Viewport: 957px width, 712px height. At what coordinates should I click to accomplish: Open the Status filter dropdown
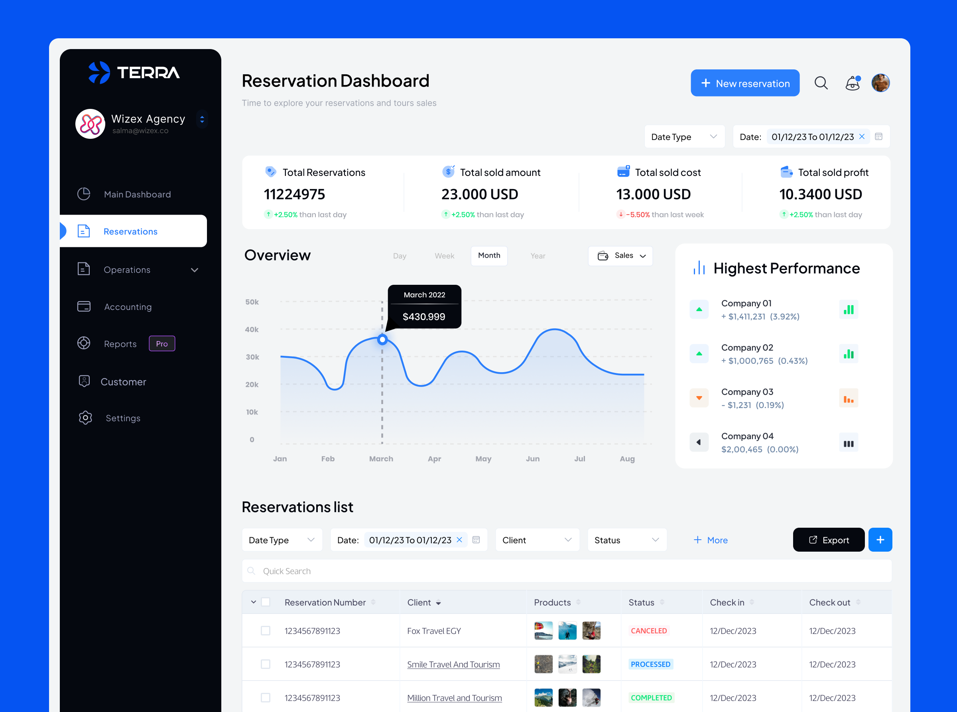tap(627, 540)
